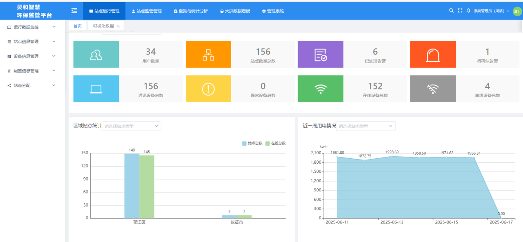
Task: Expand 设备信息管理 sidebar menu
Action: [31, 56]
